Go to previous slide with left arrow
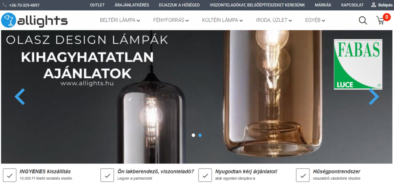 [x=20, y=96]
